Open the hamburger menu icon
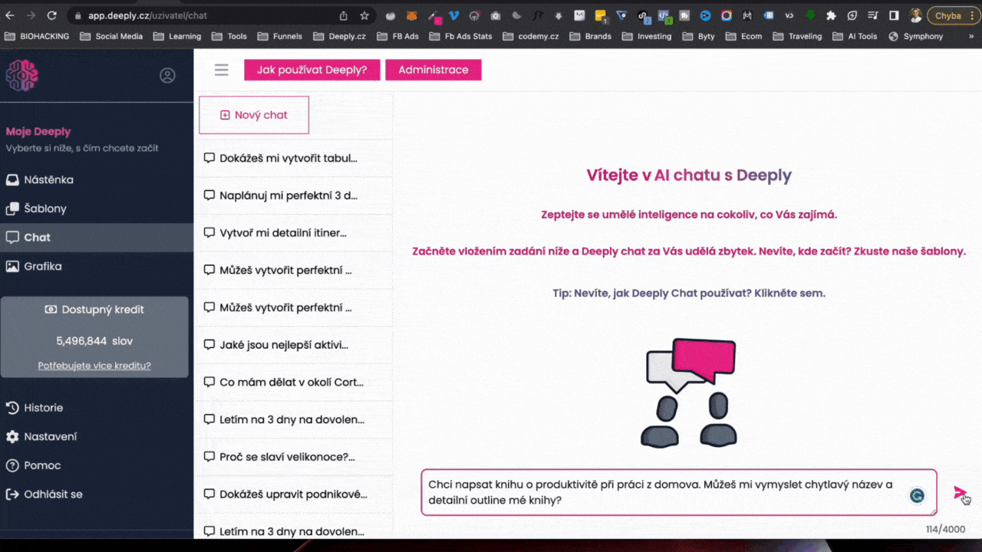Screen dimensions: 982x552 click(x=222, y=70)
